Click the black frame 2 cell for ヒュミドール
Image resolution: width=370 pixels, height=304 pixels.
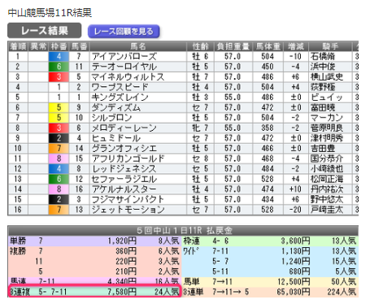59,138
